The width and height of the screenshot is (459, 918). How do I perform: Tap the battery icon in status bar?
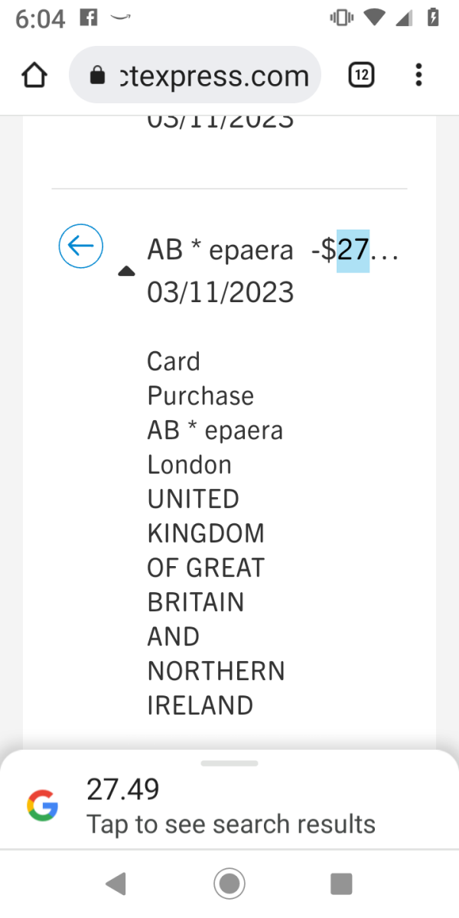433,18
